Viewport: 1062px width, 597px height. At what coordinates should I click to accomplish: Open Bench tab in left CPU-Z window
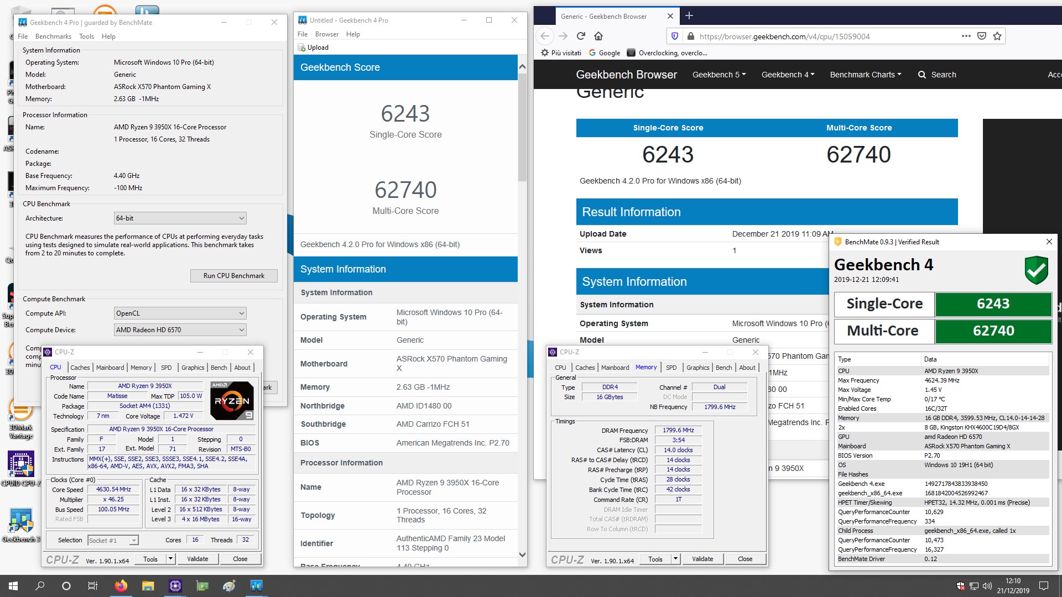[218, 368]
